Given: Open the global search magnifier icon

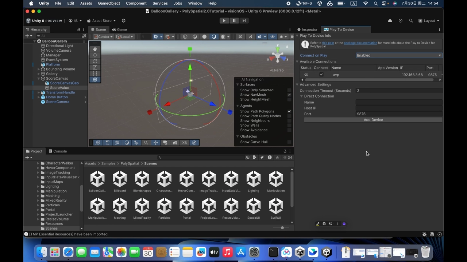Looking at the screenshot, I should [411, 21].
